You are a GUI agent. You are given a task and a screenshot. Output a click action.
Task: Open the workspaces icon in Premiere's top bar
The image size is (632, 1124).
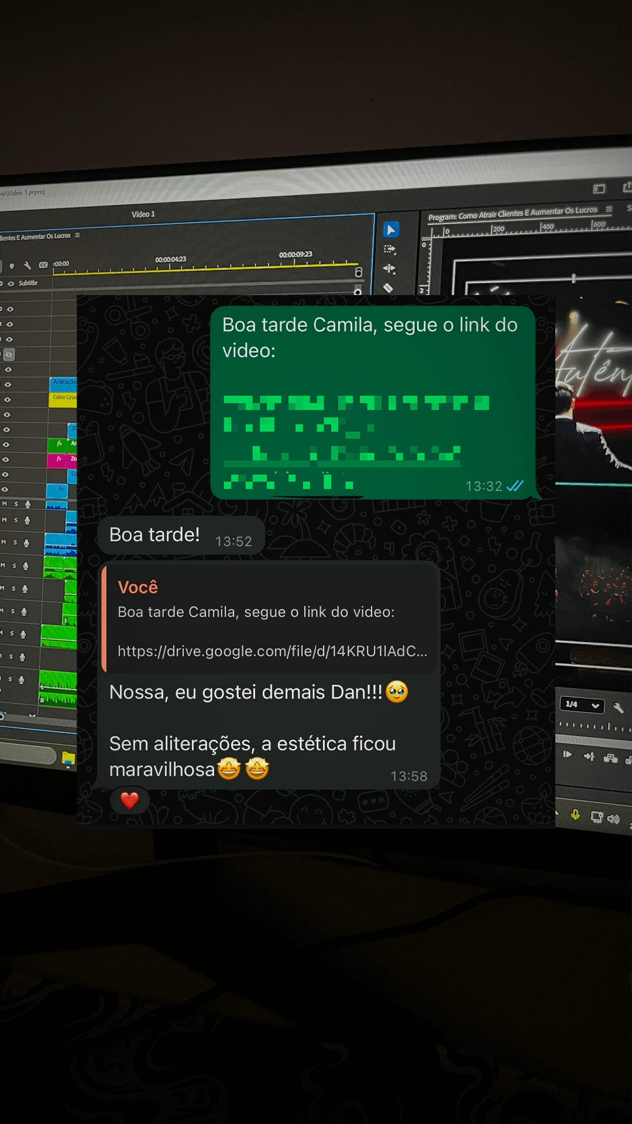[599, 189]
